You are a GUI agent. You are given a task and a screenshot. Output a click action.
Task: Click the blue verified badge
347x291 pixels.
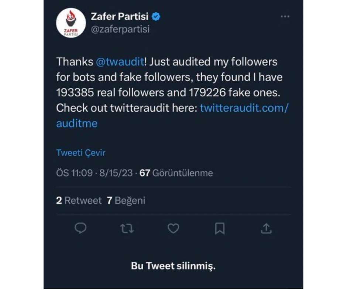pos(156,17)
